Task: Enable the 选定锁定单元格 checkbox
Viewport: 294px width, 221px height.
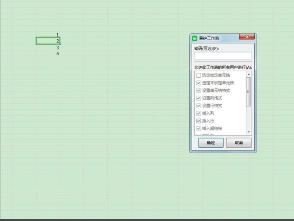Action: [198, 75]
